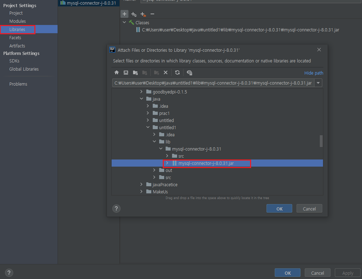Viewport: 362px width, 279px height.
Task: Click the New Folder icon in dialog toolbar
Action: click(157, 73)
